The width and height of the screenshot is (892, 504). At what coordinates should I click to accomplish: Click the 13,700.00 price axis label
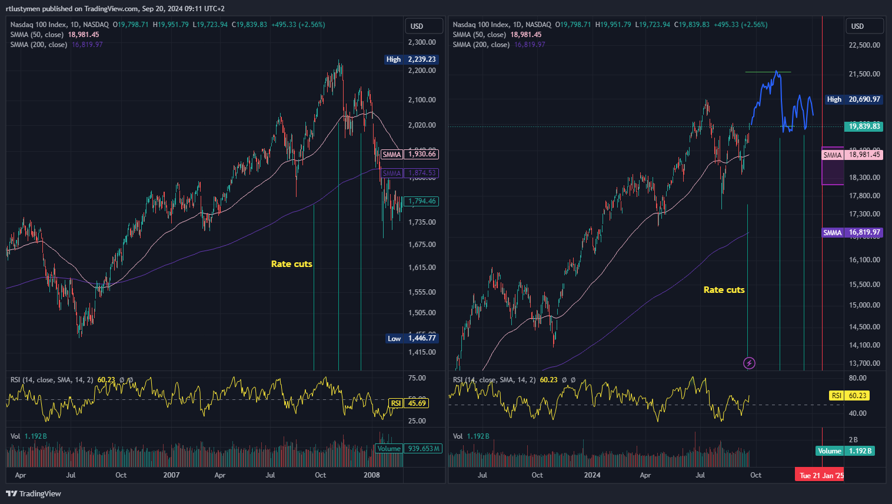864,363
